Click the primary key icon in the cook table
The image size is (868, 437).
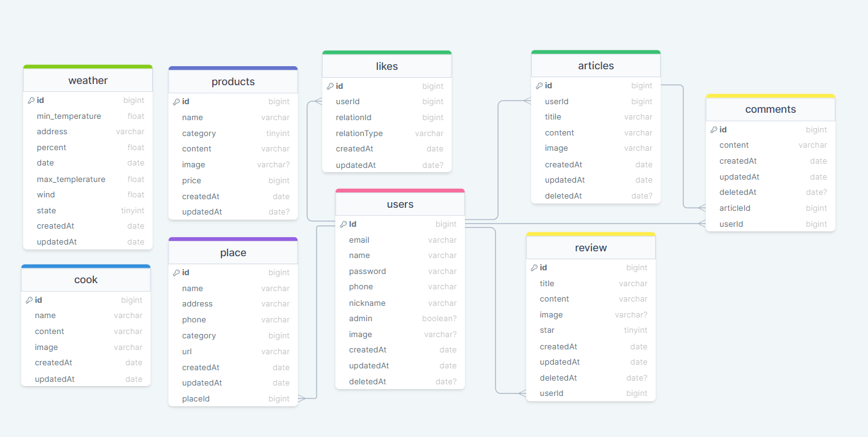29,300
